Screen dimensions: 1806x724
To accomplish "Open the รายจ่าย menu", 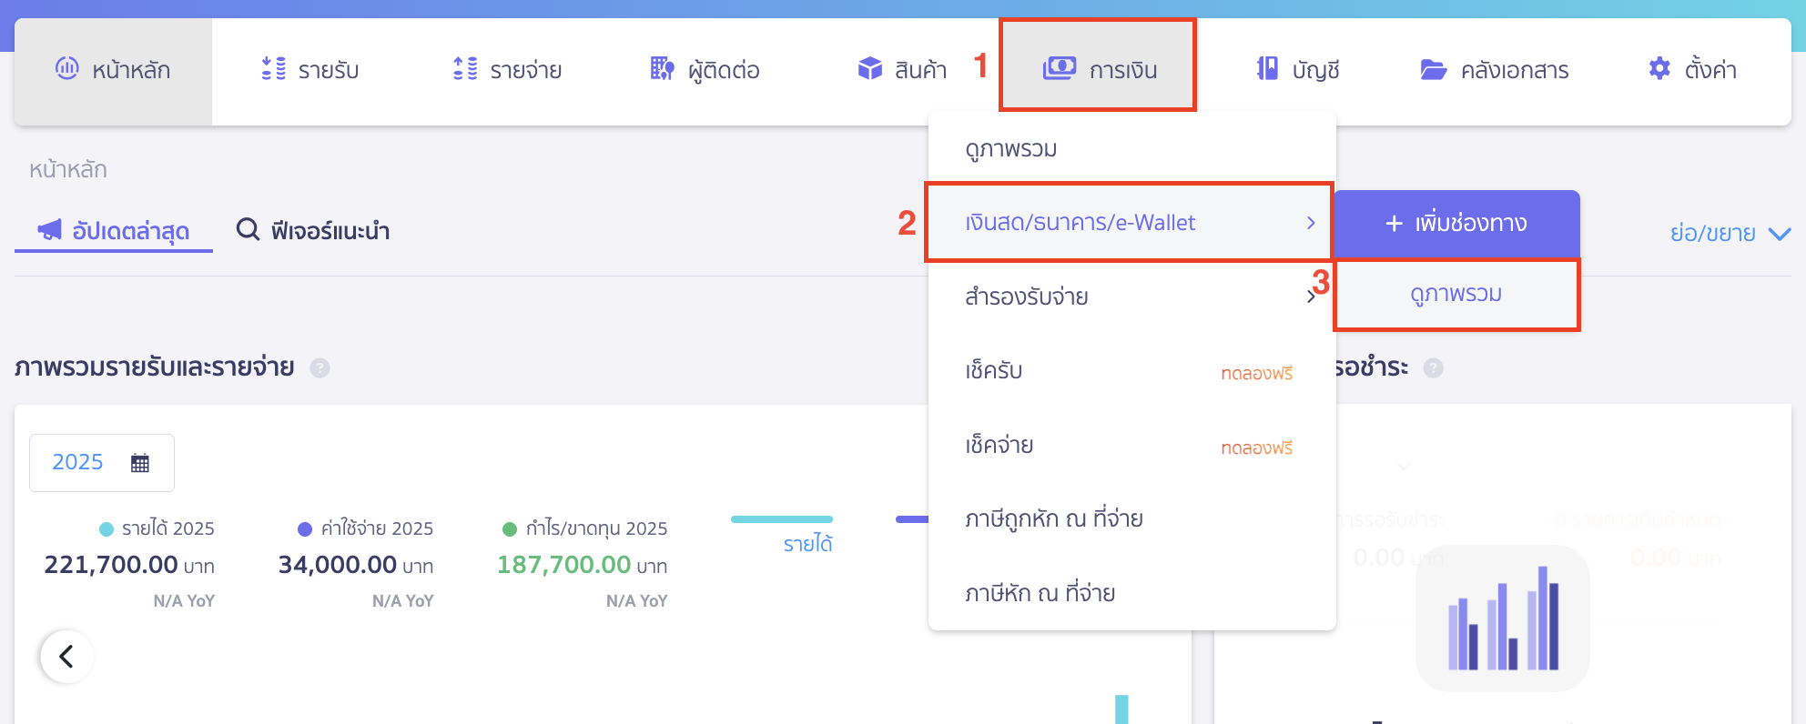I will click(x=507, y=70).
